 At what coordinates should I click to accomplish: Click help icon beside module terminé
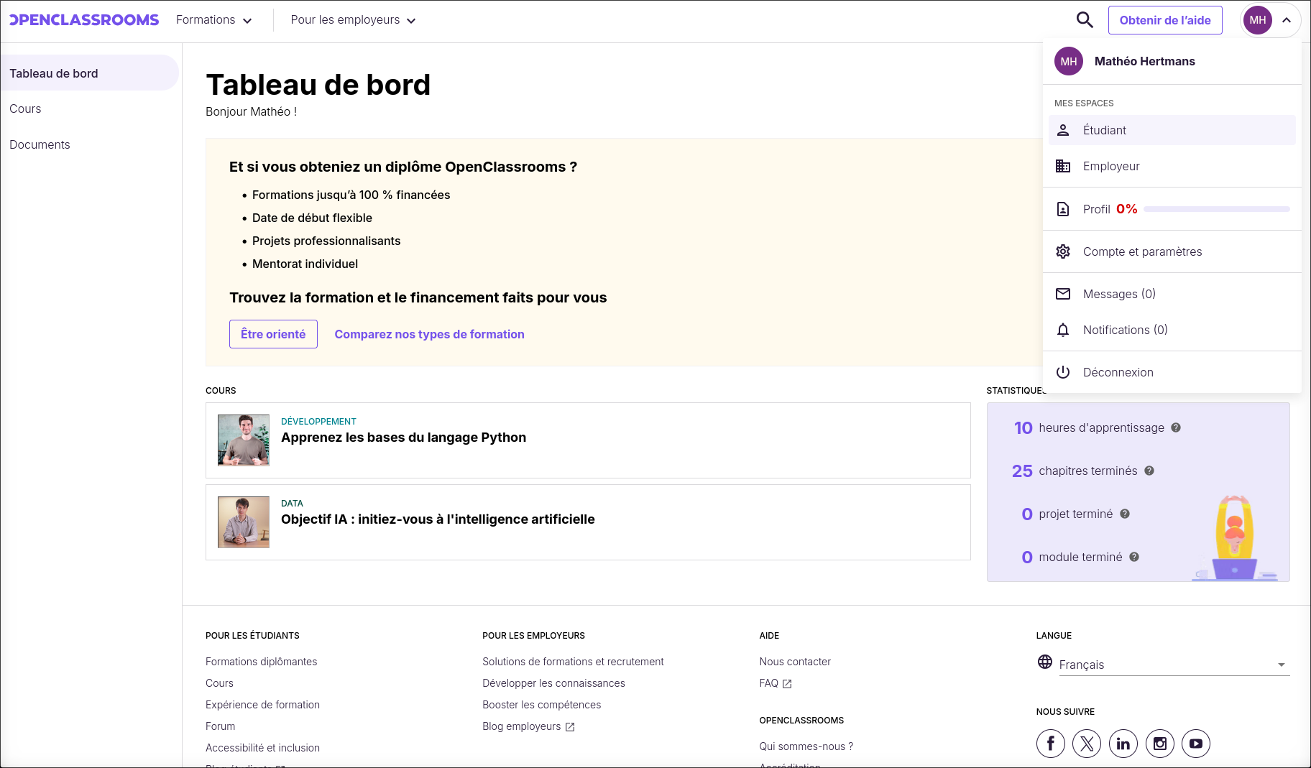[1134, 557]
